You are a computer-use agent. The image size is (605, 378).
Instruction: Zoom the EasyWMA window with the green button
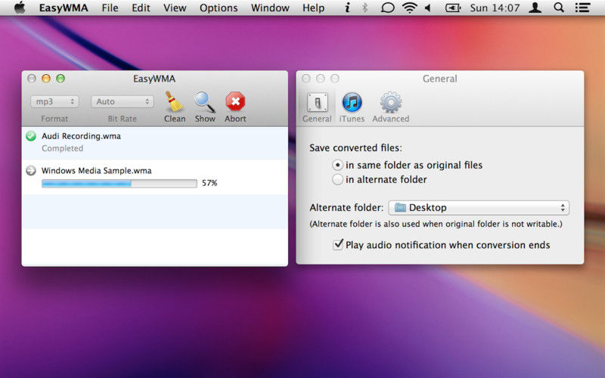60,79
